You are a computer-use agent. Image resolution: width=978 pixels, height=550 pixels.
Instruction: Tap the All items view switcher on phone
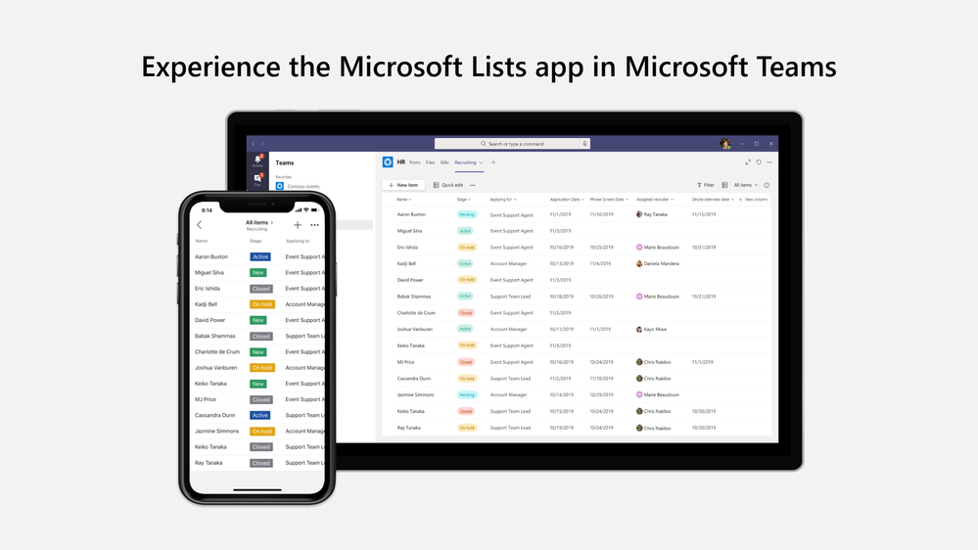tap(259, 222)
